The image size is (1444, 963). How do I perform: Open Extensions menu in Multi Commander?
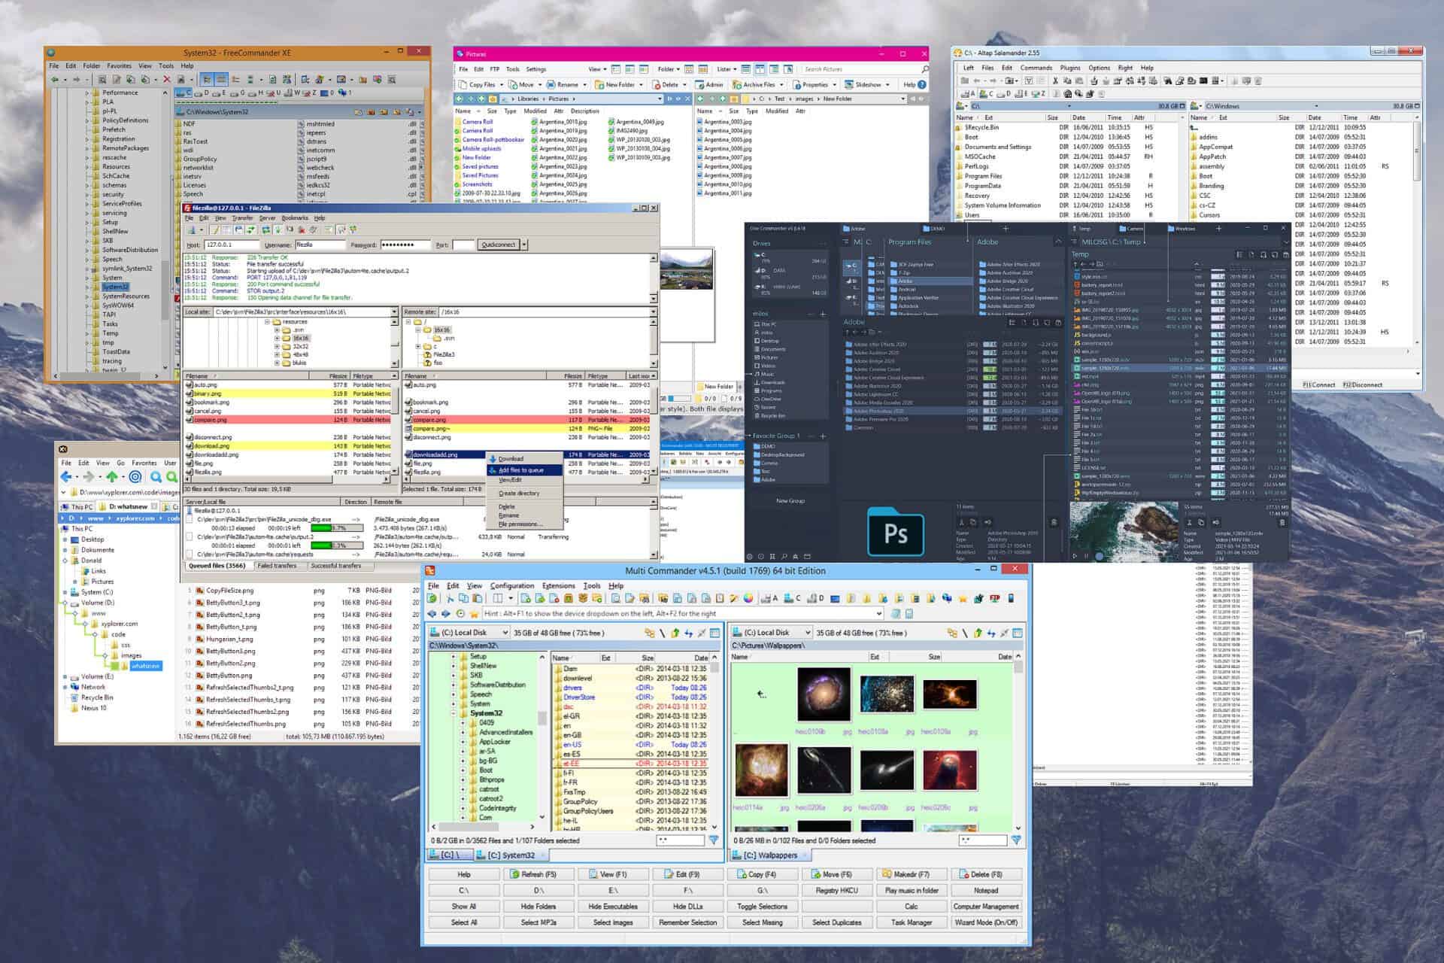558,585
